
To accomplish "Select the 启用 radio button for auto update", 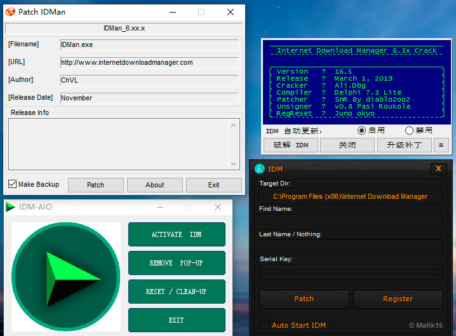I will coord(361,131).
